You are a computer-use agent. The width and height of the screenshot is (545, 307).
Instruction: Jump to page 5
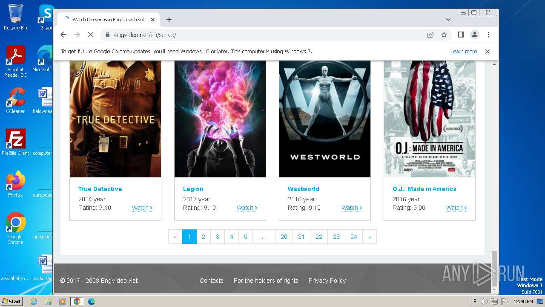click(246, 237)
